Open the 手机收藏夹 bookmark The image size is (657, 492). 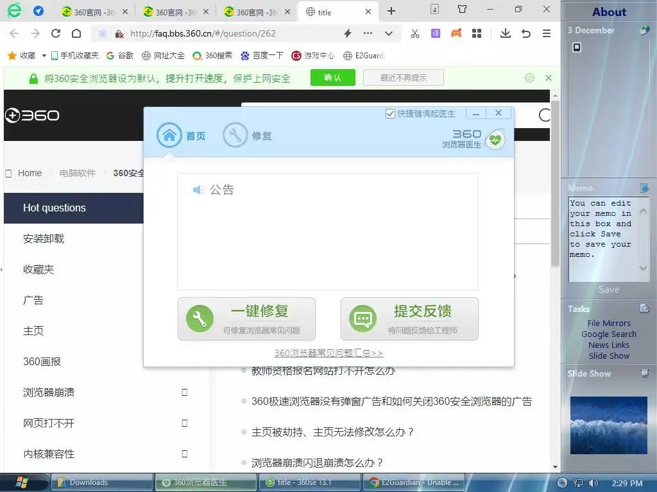point(74,56)
